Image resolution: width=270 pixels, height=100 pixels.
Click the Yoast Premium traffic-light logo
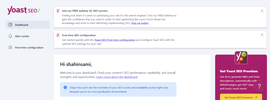click(x=241, y=58)
